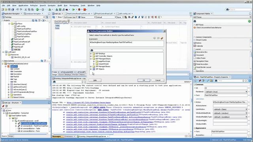This screenshot has height=142, width=253.
Task: Open the ADF Faces palette dropdown
Action: tap(222, 17)
